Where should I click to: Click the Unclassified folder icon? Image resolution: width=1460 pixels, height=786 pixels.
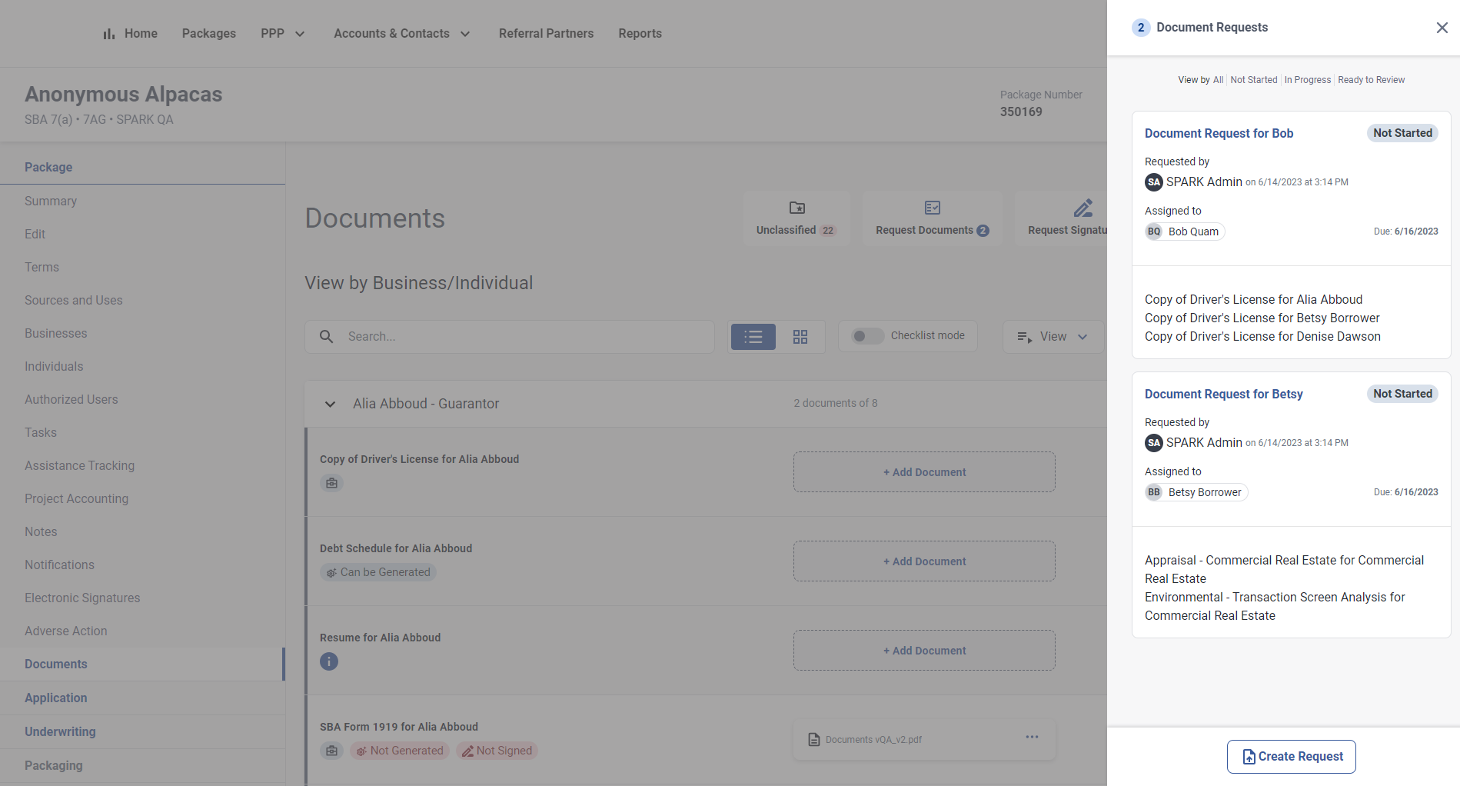tap(797, 208)
